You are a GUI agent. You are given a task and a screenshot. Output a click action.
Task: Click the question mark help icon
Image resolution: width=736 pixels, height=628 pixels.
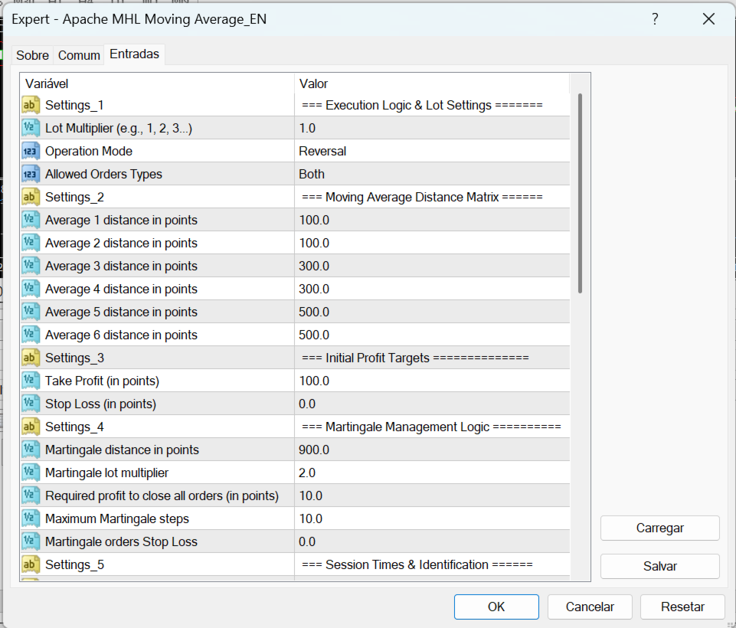[655, 19]
